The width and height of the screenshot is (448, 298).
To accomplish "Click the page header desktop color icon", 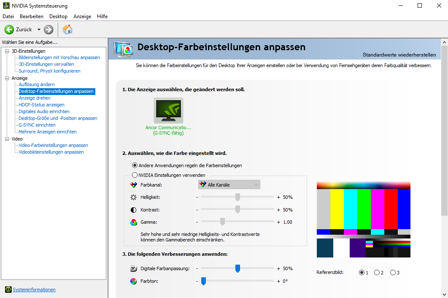I will [x=124, y=49].
